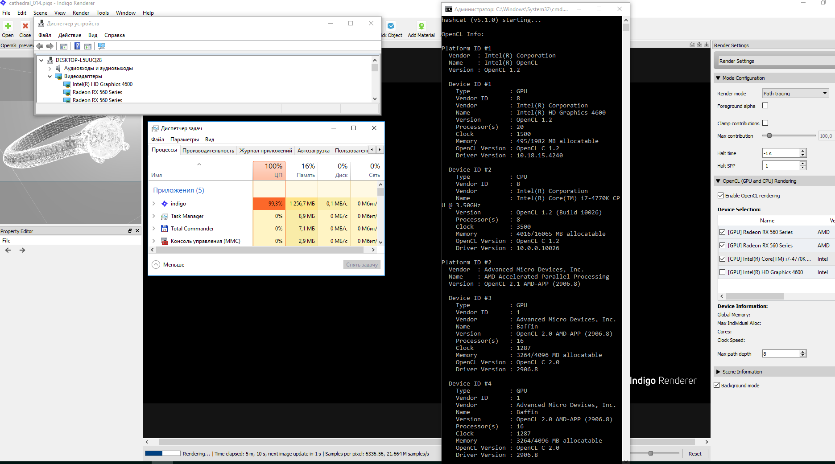The image size is (835, 464).
Task: Switch to the Производительность tab
Action: (x=208, y=151)
